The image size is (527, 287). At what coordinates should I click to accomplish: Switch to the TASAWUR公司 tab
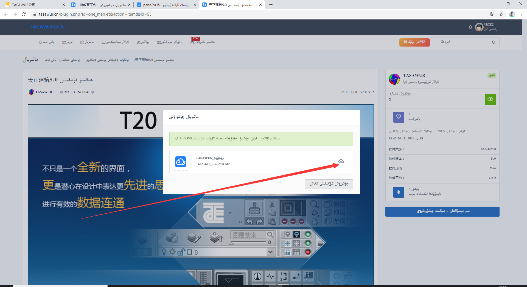35,5
